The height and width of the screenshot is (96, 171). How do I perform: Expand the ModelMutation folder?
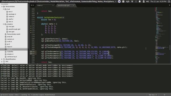point(2,59)
